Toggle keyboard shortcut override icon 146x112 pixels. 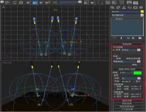coord(21,2)
